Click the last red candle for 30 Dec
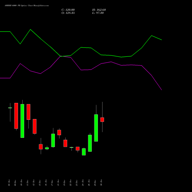 [x=102, y=120]
